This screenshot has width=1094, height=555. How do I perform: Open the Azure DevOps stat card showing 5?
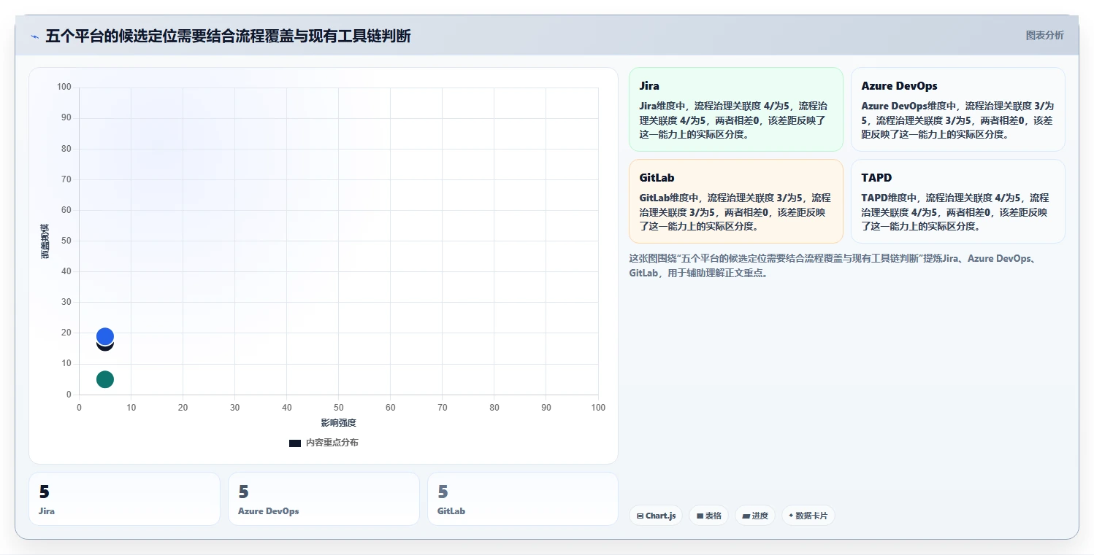click(x=324, y=499)
